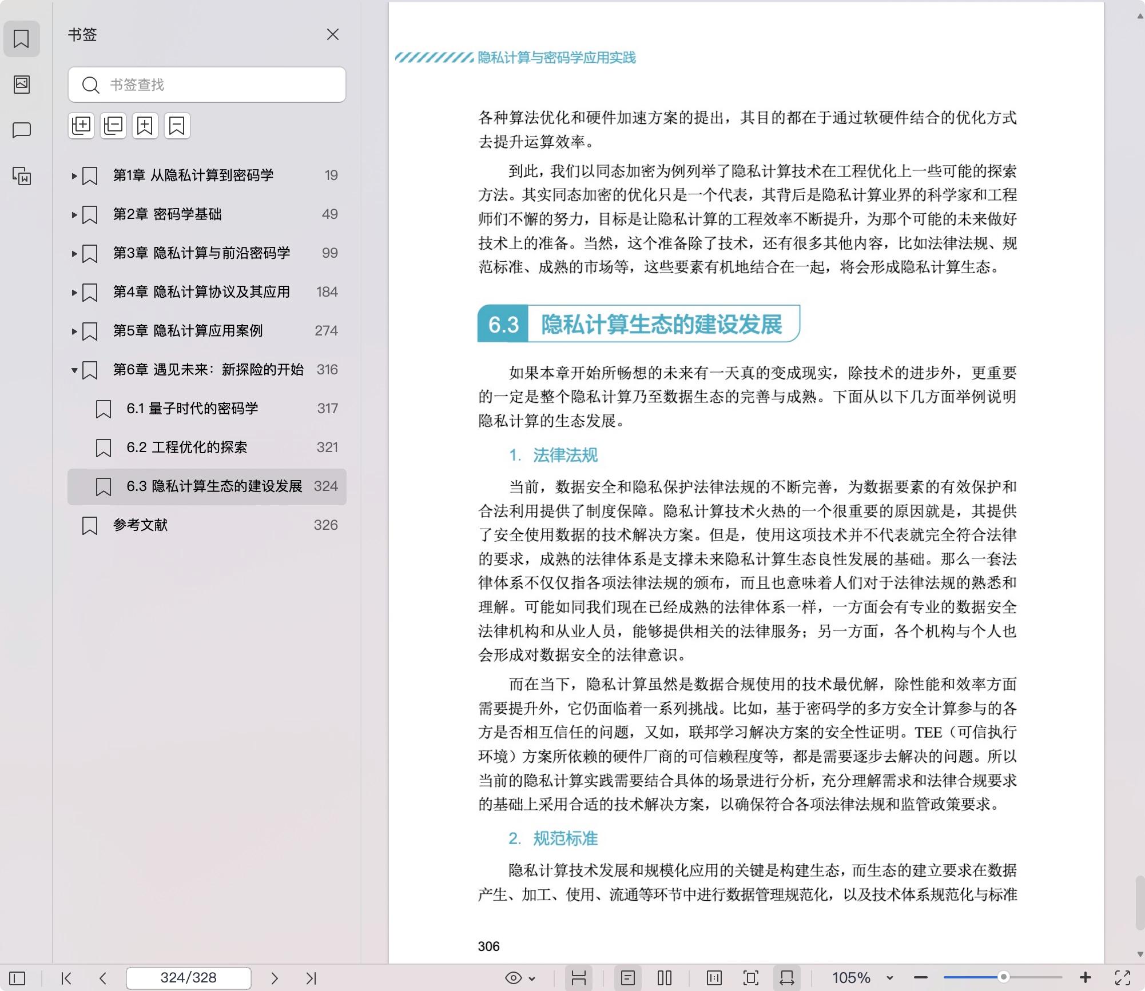
Task: Click subheading 1. 法律法规
Action: [x=553, y=455]
